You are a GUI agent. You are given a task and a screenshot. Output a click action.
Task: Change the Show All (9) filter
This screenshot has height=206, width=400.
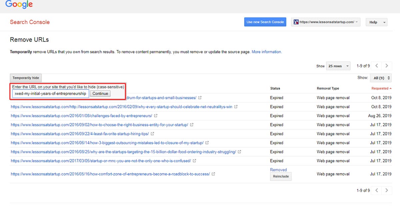pyautogui.click(x=381, y=78)
